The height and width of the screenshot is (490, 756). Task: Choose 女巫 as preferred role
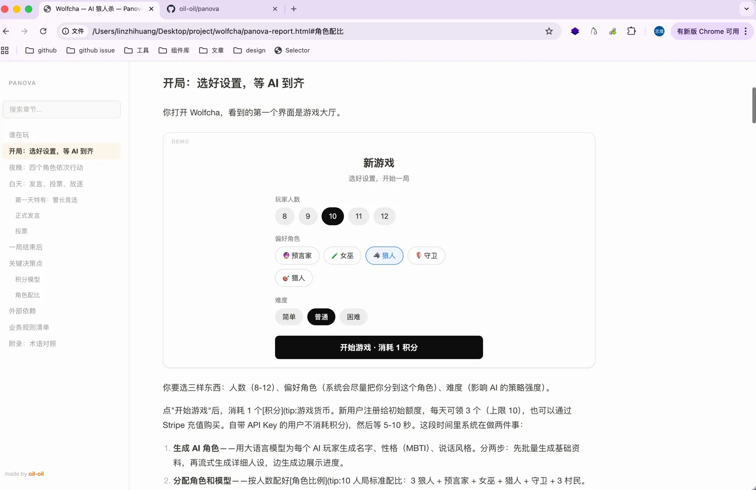click(343, 256)
